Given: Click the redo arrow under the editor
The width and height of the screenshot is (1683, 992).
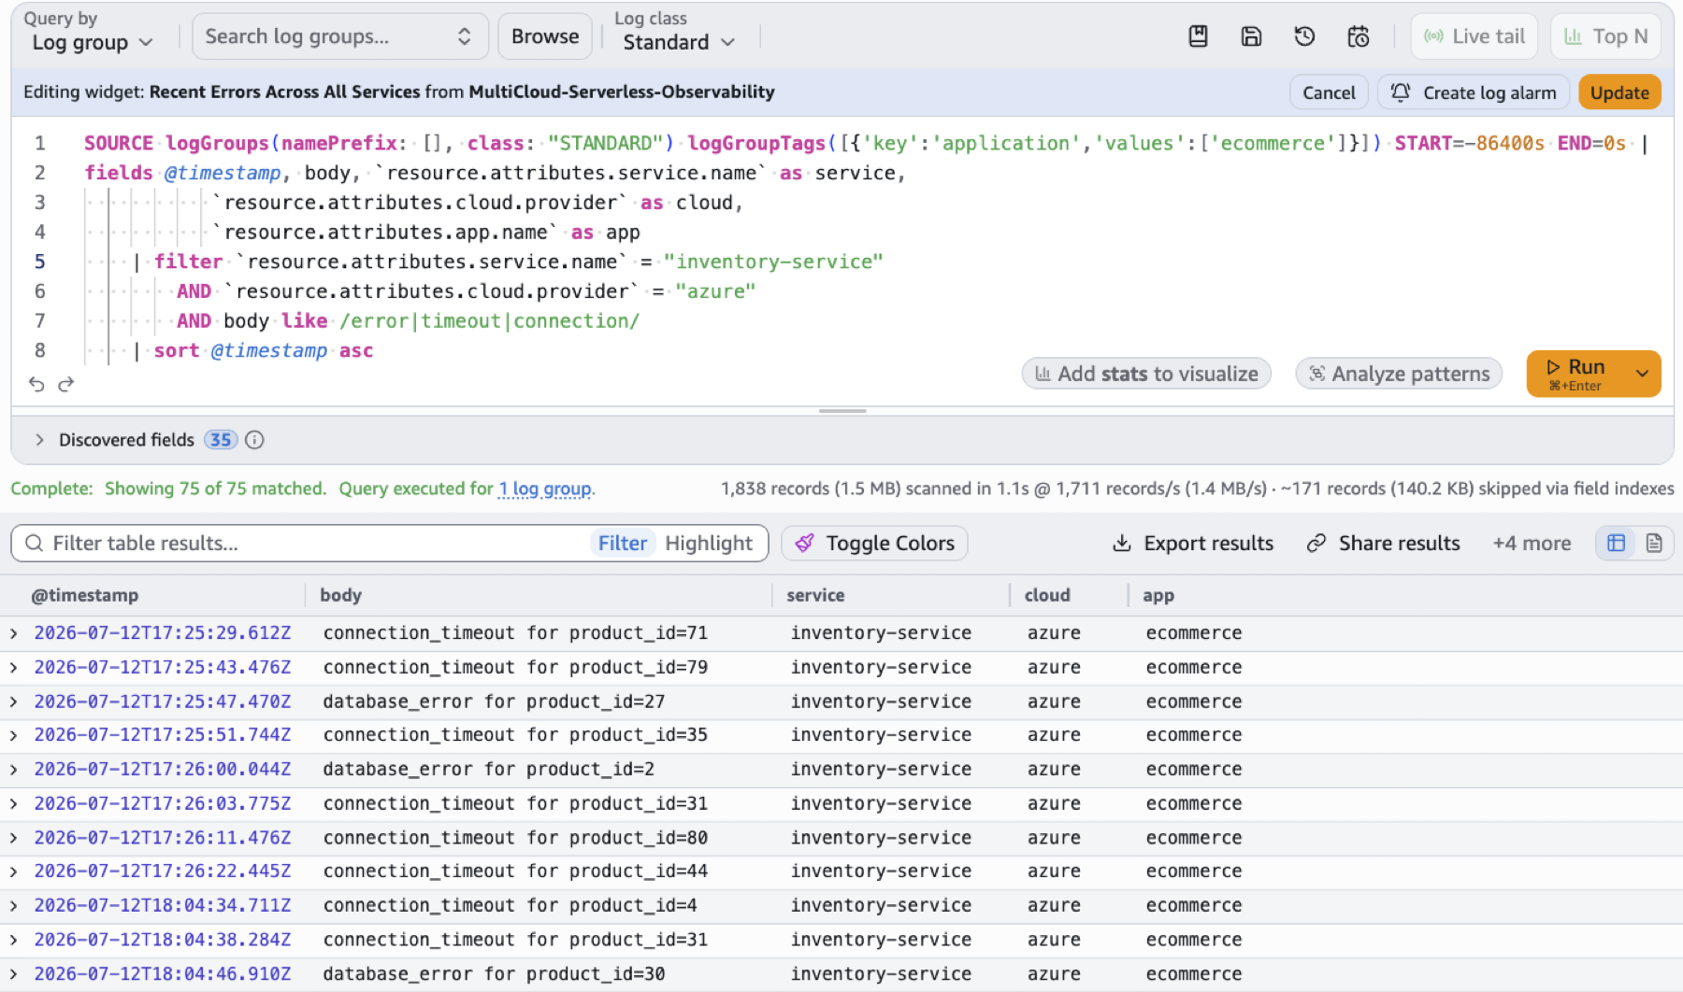Looking at the screenshot, I should (x=65, y=384).
